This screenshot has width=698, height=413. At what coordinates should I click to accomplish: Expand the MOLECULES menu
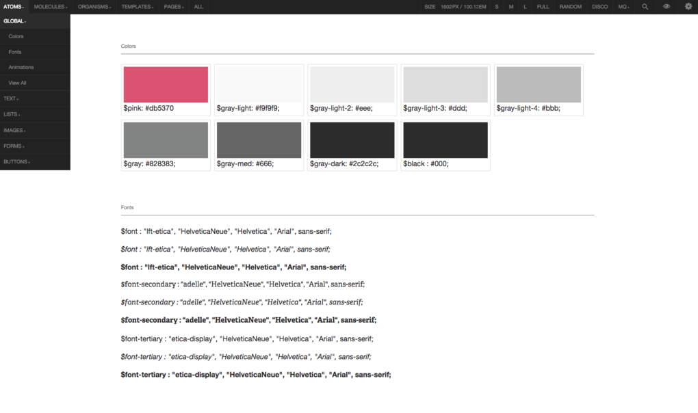click(51, 7)
